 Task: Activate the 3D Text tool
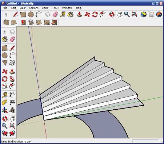[x=12, y=110]
